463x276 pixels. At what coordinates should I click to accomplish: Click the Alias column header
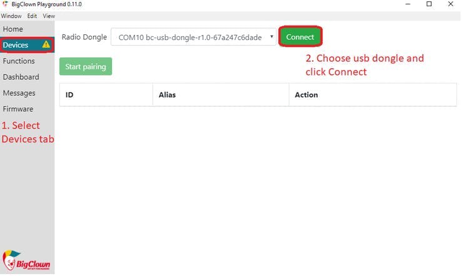pos(167,95)
